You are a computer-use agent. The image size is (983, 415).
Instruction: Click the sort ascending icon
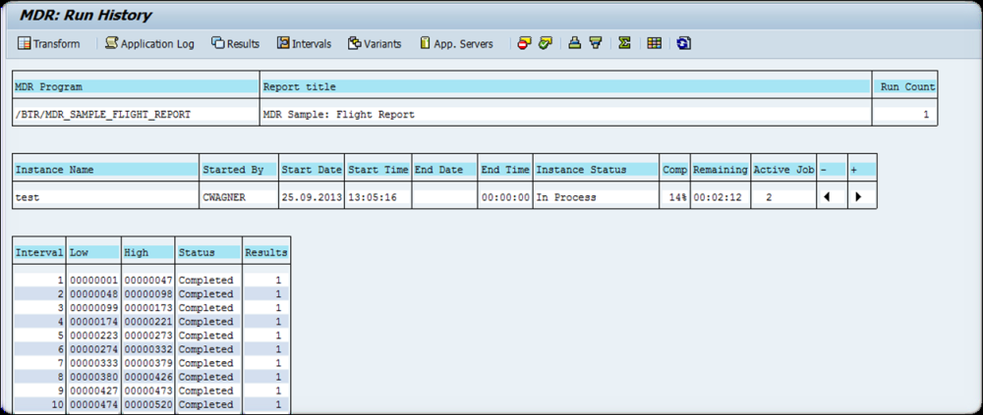pos(574,43)
